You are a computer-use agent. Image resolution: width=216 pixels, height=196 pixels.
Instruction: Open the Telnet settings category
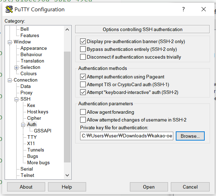pos(27,175)
